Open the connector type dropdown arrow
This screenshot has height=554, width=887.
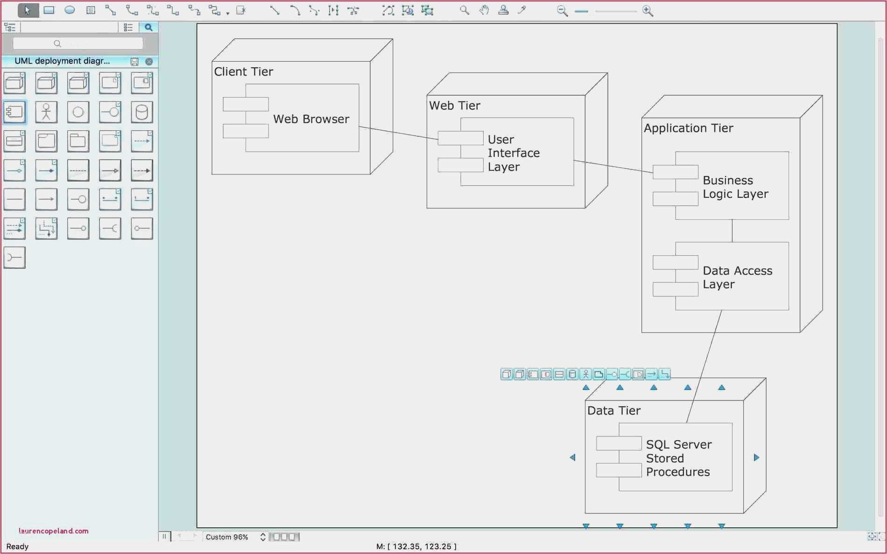(228, 13)
